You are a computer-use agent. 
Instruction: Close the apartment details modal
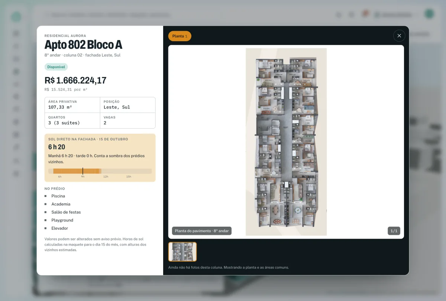[x=399, y=36]
